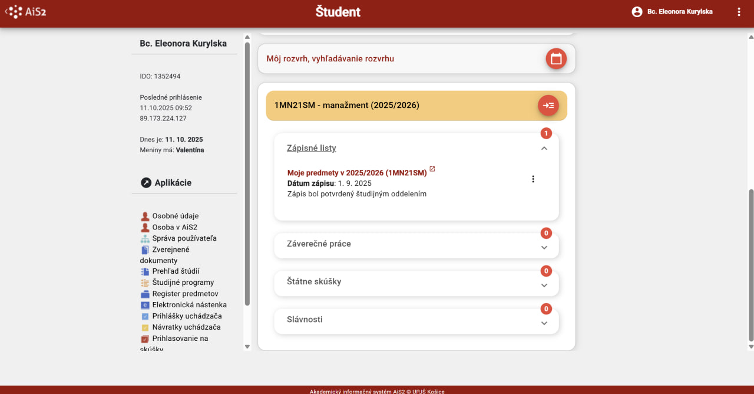Expand the Záverečné práce section
This screenshot has height=394, width=754.
544,248
